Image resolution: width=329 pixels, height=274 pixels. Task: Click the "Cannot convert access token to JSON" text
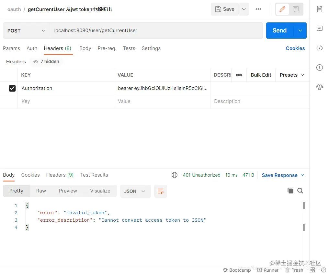(x=152, y=220)
